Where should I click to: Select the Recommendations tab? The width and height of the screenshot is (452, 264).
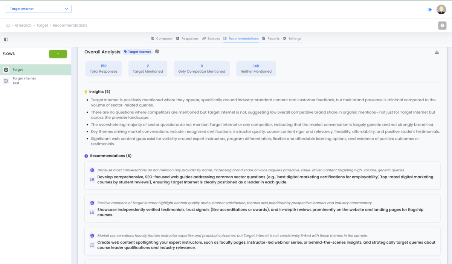(241, 38)
